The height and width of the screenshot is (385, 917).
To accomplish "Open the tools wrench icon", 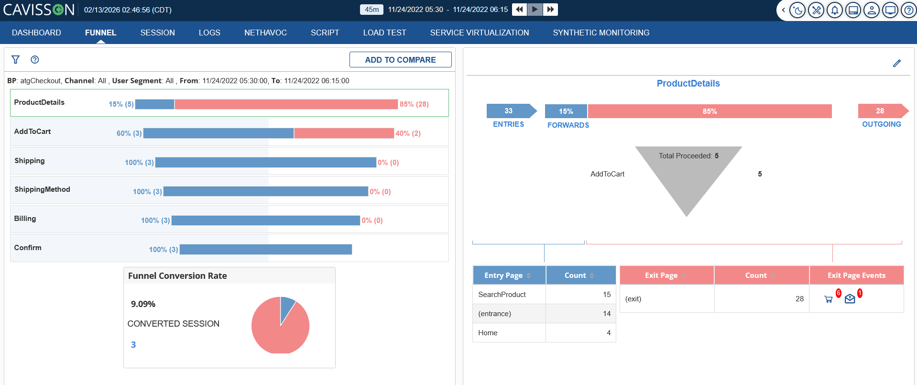I will 816,10.
